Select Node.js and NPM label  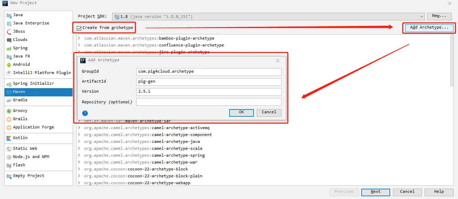(x=31, y=157)
